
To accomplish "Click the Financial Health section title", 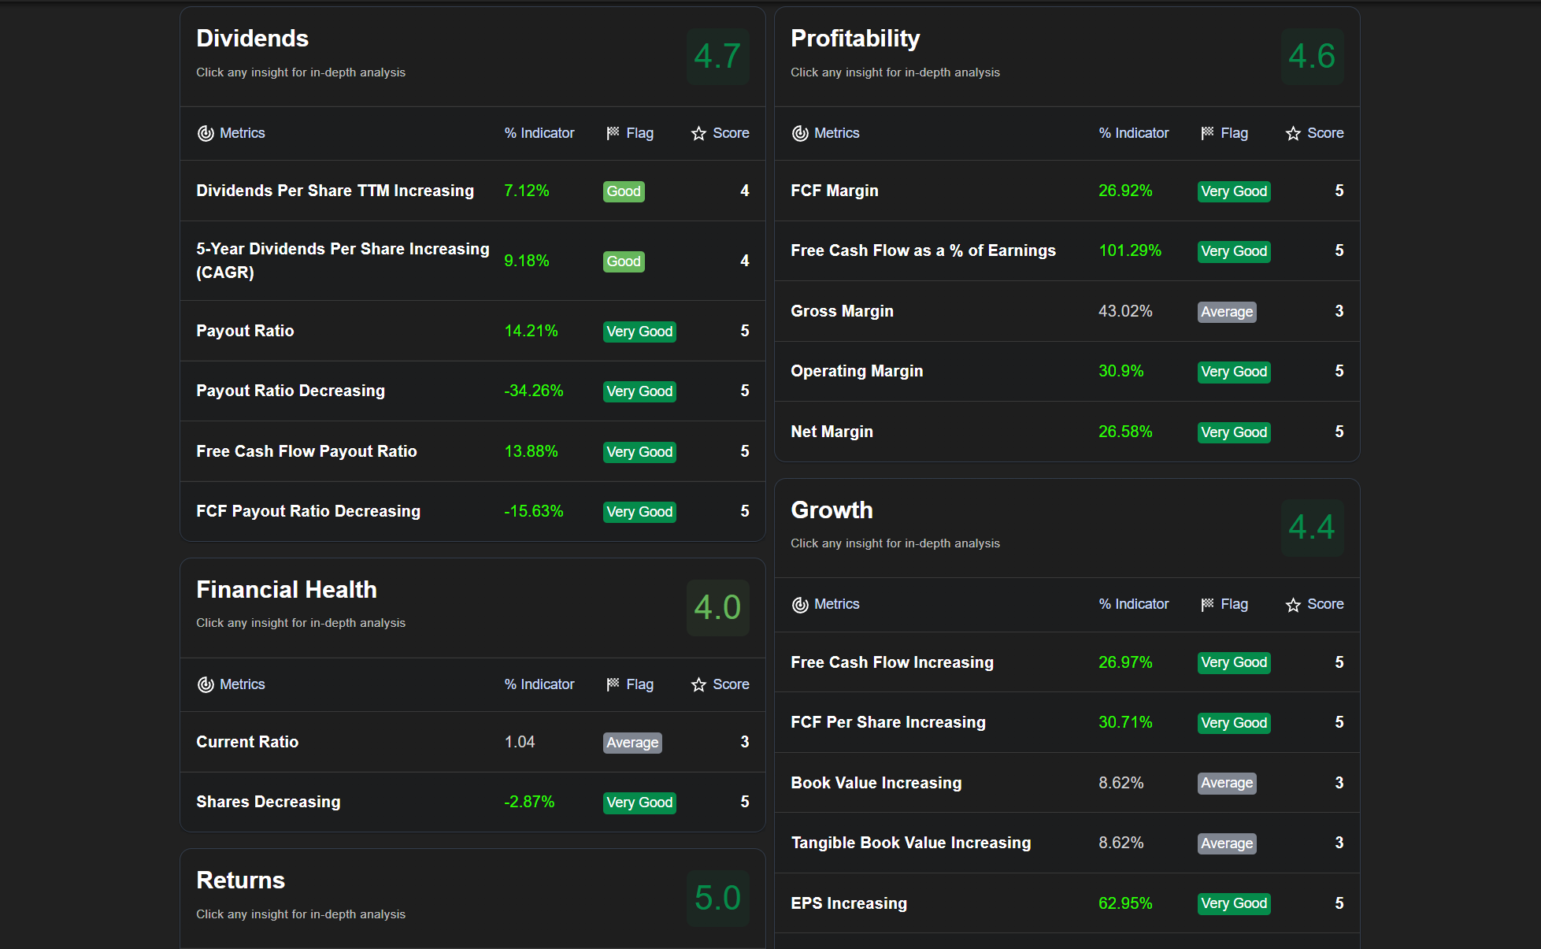I will [x=287, y=590].
